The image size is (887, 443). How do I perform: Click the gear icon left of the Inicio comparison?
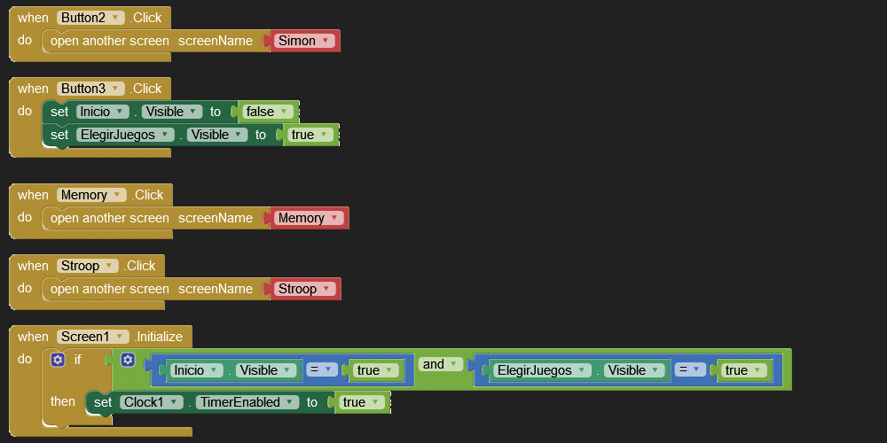click(128, 360)
